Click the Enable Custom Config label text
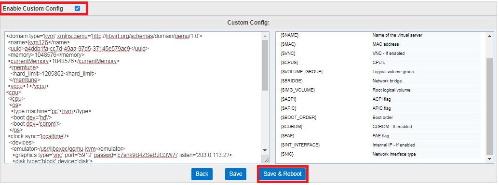 (x=33, y=9)
